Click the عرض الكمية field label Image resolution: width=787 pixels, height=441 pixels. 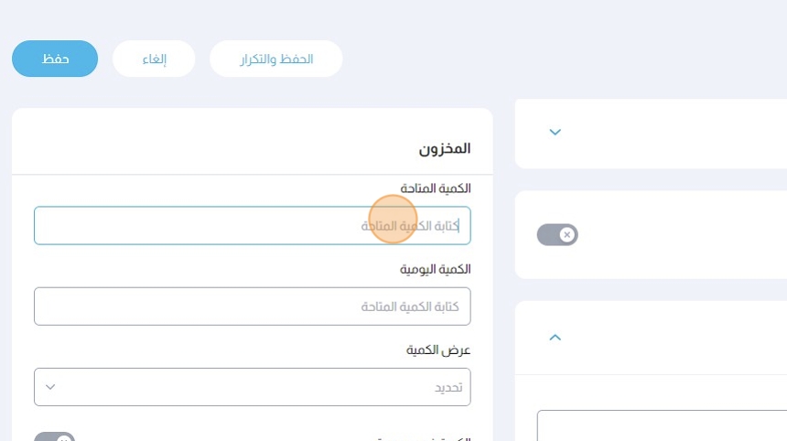(438, 350)
